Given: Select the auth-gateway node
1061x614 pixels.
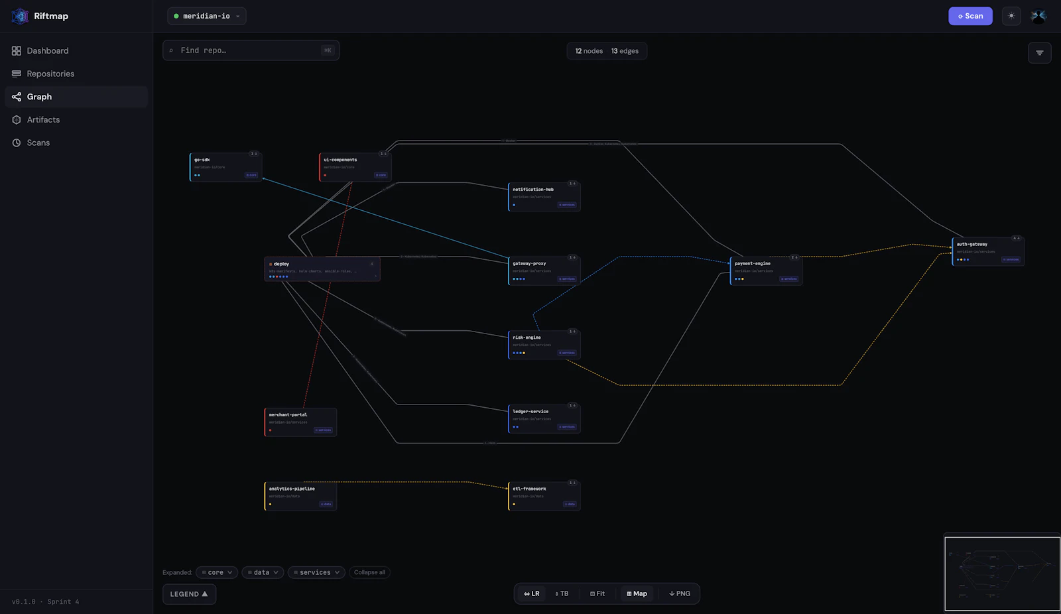Looking at the screenshot, I should tap(988, 251).
